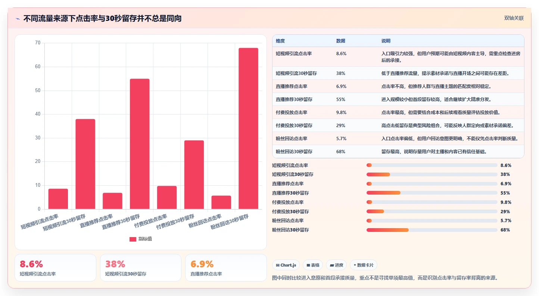Click the 粉丝回访点击率 label in the progress list
The width and height of the screenshot is (539, 296).
pos(288,221)
